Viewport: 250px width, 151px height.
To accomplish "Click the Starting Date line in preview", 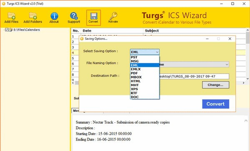I will (104, 134).
